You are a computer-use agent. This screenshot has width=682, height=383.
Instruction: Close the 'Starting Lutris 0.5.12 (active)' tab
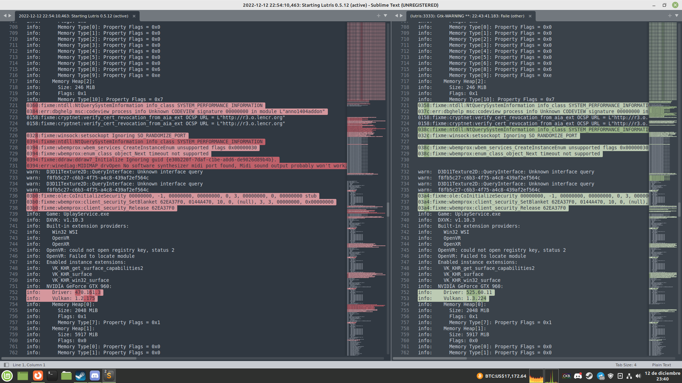(134, 16)
